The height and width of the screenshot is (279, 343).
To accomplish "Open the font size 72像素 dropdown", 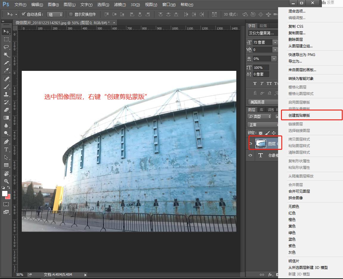I will tap(274, 42).
